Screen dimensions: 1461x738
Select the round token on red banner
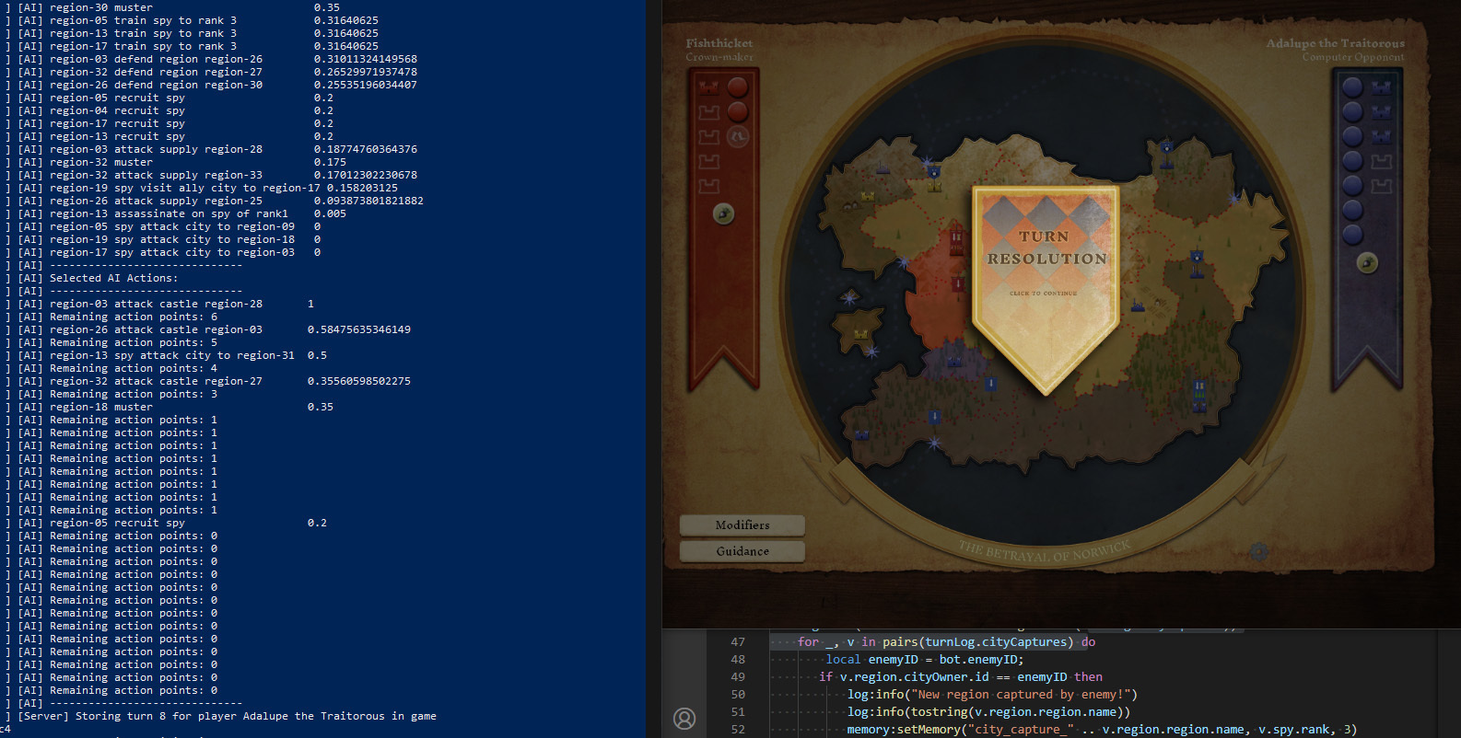[724, 213]
